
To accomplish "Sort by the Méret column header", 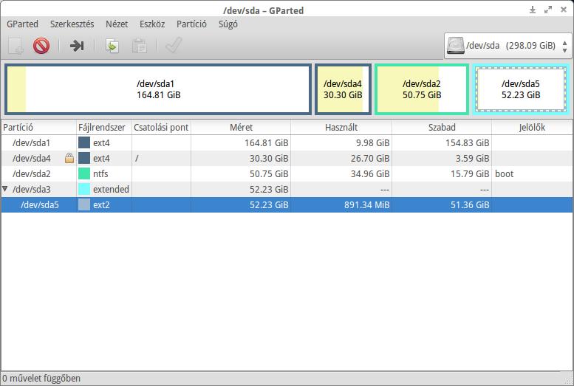I will 241,128.
